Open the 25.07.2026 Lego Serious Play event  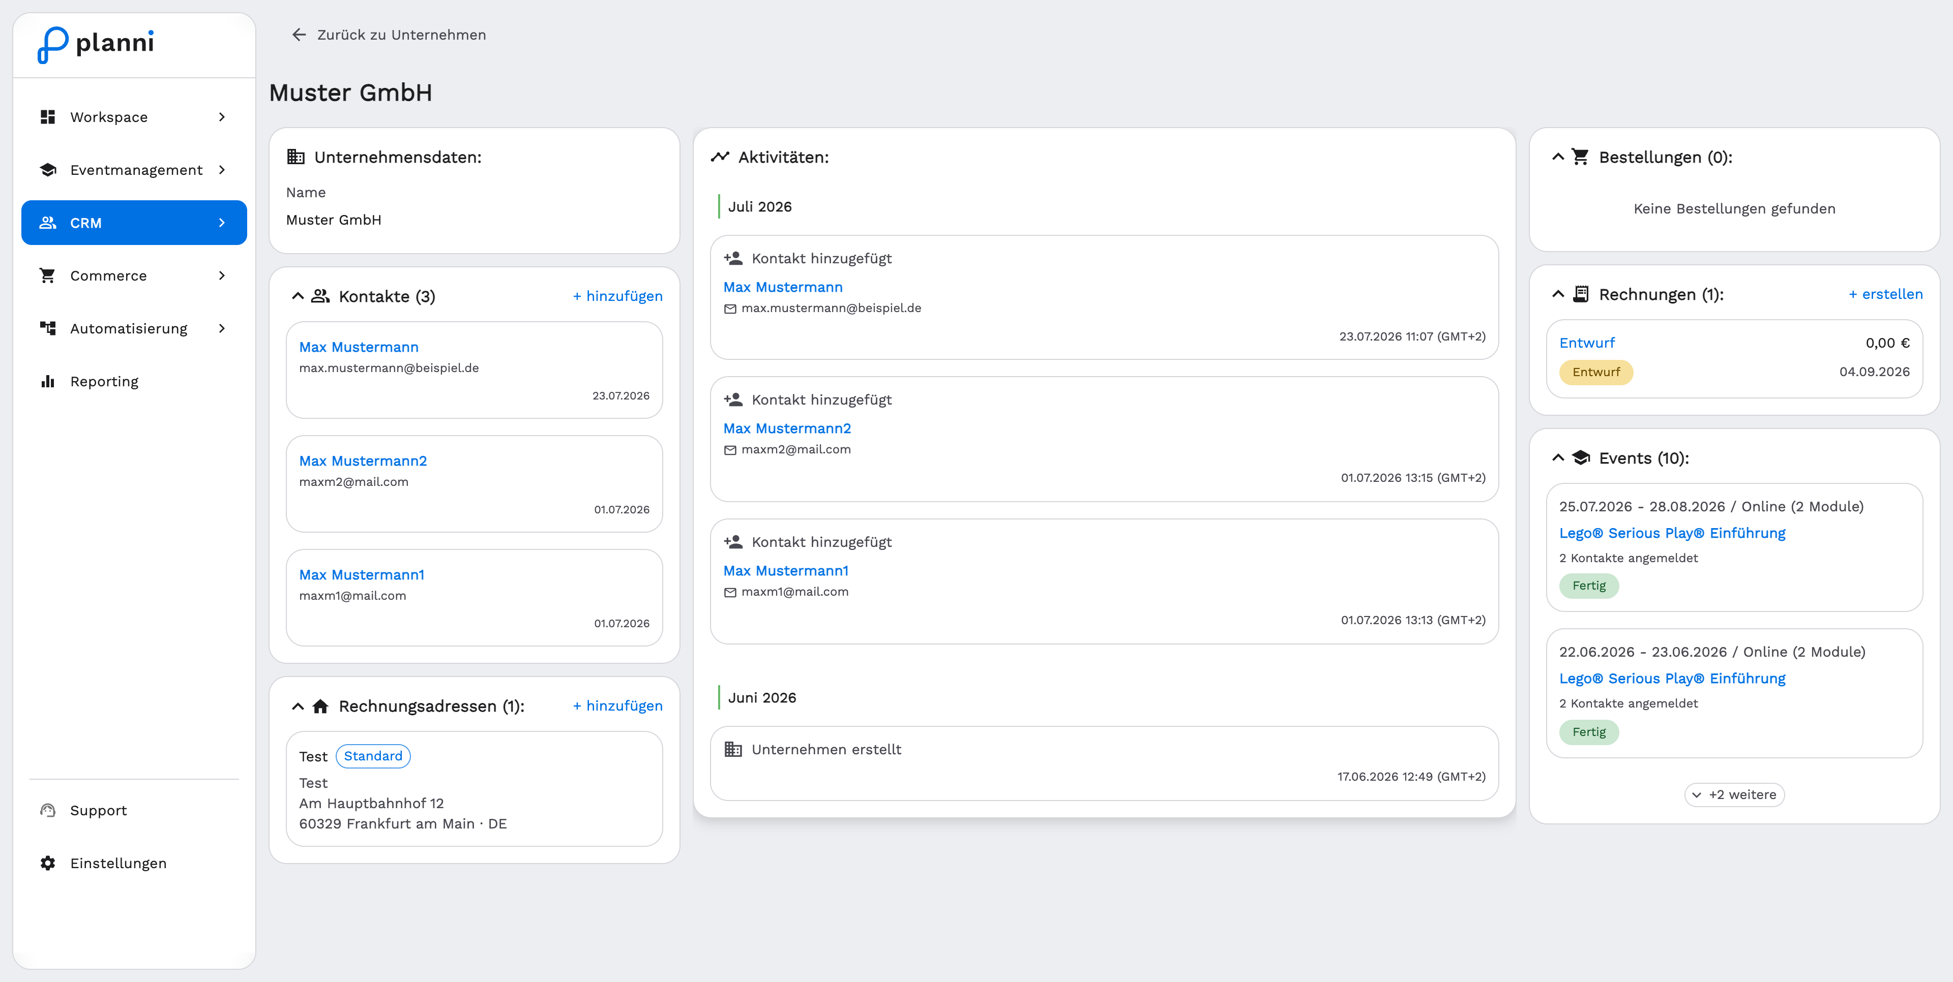[x=1672, y=533]
